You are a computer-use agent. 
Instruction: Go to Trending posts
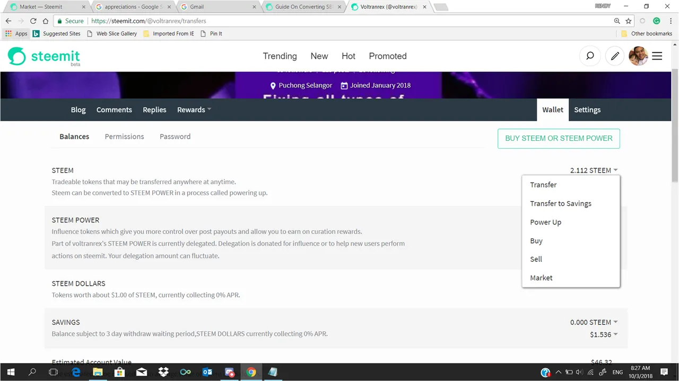280,56
